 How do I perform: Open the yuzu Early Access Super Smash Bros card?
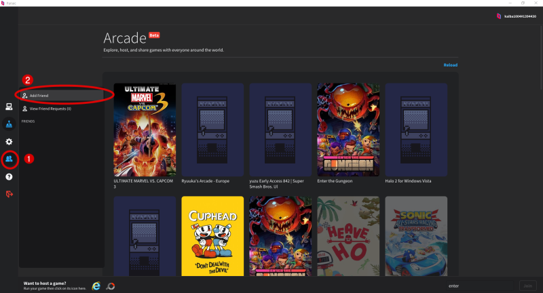[280, 130]
